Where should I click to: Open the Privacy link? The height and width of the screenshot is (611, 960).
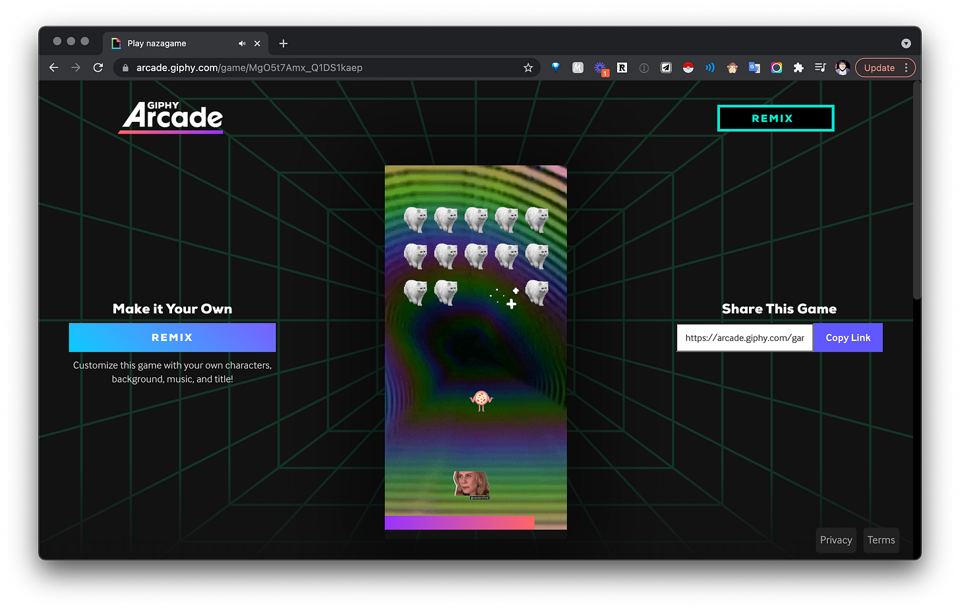[836, 540]
